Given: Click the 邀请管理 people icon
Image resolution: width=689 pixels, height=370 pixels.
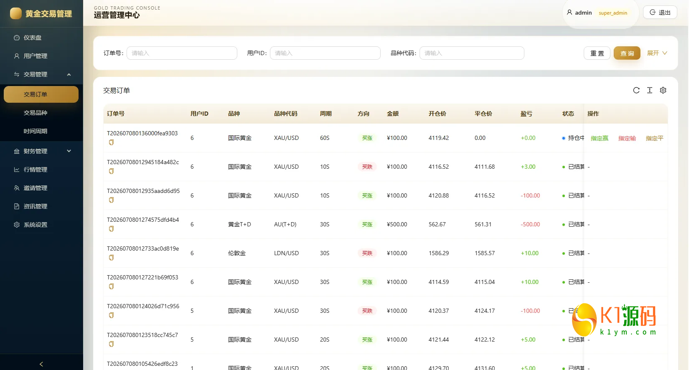Looking at the screenshot, I should point(17,188).
